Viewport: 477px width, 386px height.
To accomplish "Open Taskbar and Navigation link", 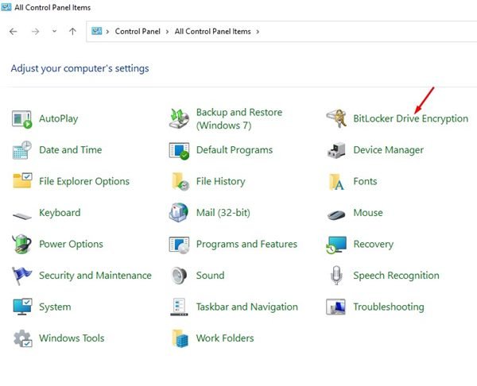I will pyautogui.click(x=247, y=307).
